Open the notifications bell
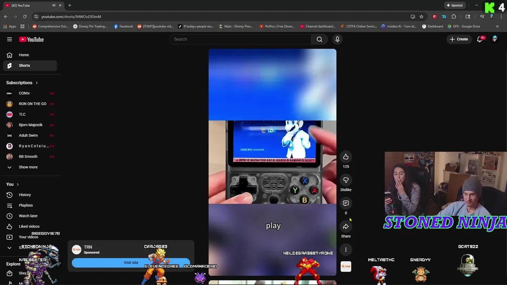 480,39
